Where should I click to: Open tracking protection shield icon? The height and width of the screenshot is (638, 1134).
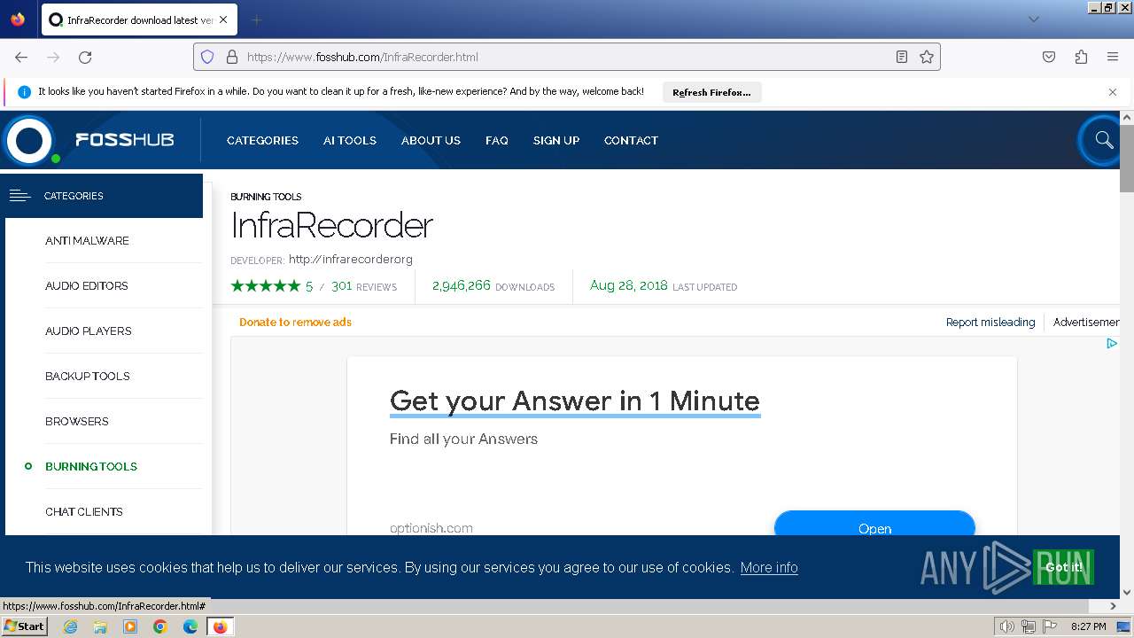point(207,57)
